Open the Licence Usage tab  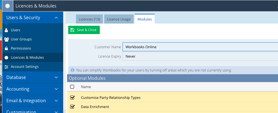point(119,19)
